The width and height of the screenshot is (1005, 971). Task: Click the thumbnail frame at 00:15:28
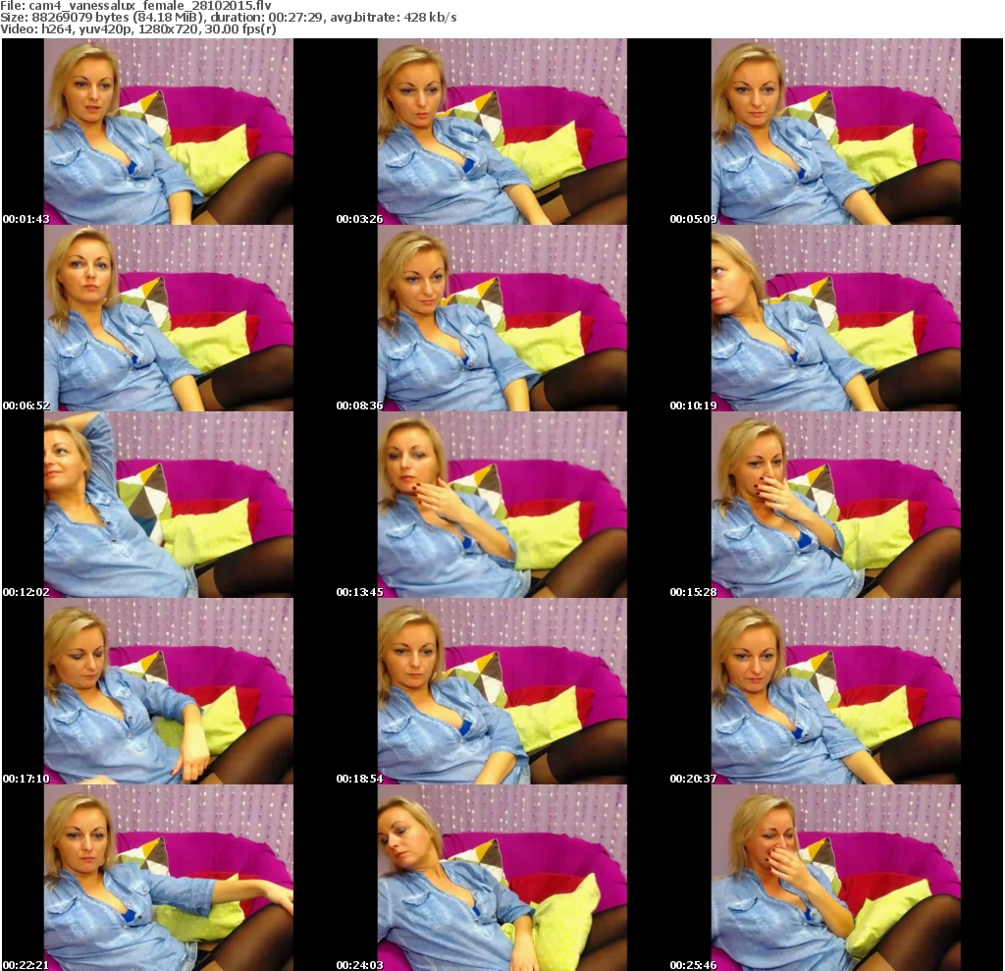836,505
